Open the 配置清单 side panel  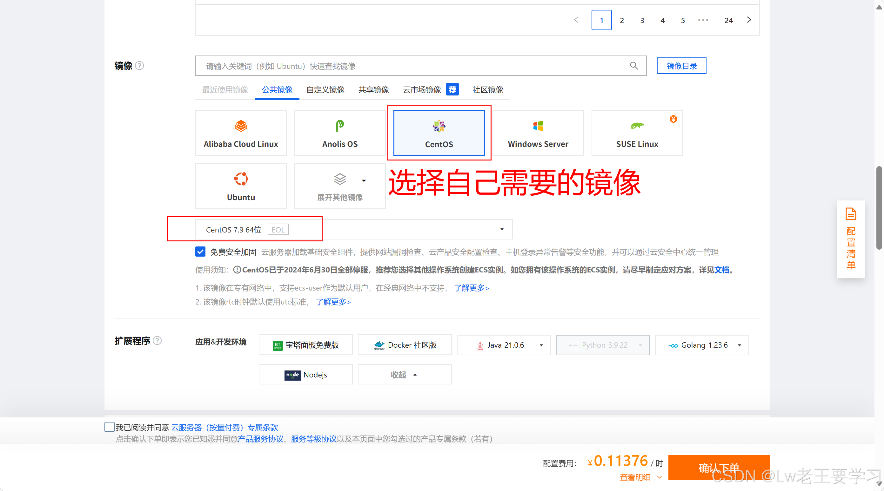pos(851,239)
